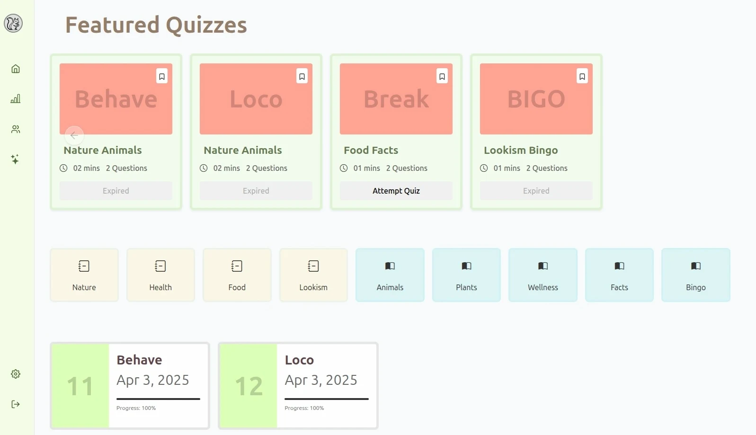Viewport: 756px width, 435px height.
Task: Click the left arrow carousel button
Action: tap(74, 135)
